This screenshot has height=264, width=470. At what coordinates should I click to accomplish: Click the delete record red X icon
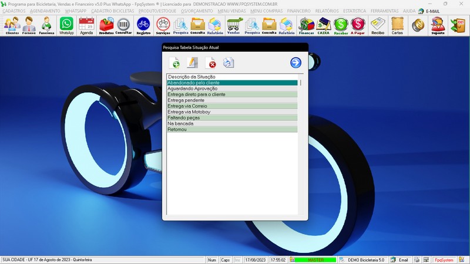pos(210,63)
